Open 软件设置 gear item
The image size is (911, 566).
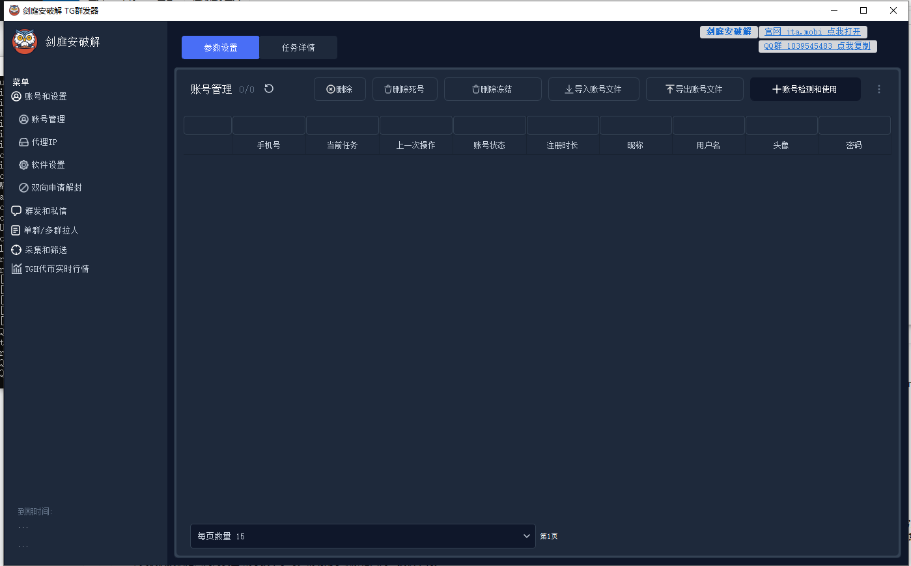[42, 165]
